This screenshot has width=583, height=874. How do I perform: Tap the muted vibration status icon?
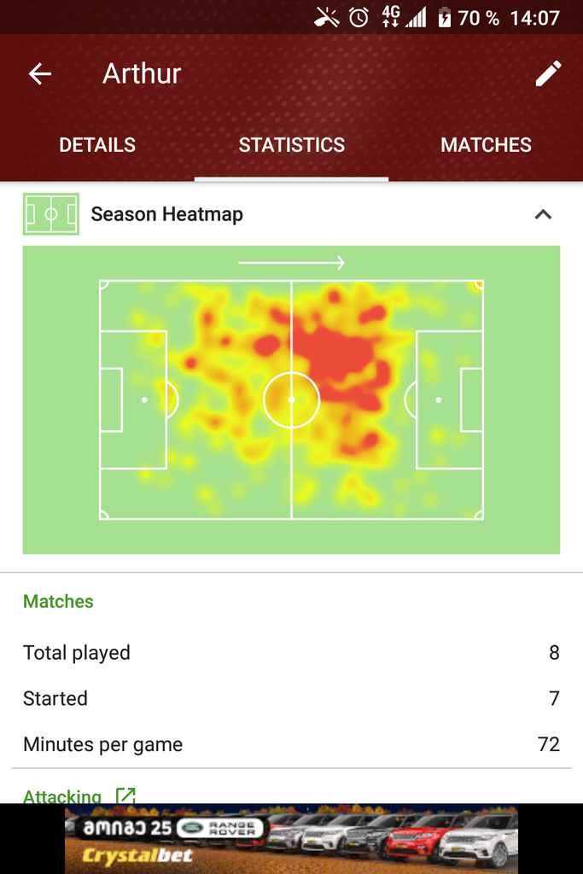click(327, 18)
